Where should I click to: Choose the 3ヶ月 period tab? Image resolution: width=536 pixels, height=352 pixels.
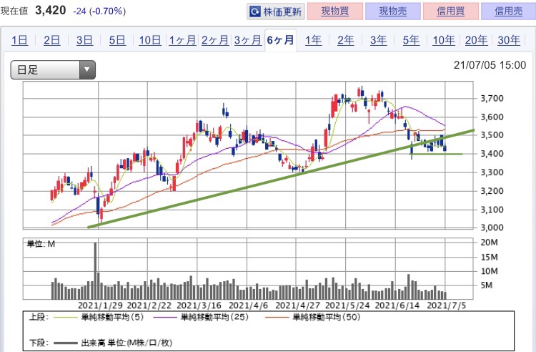(248, 40)
